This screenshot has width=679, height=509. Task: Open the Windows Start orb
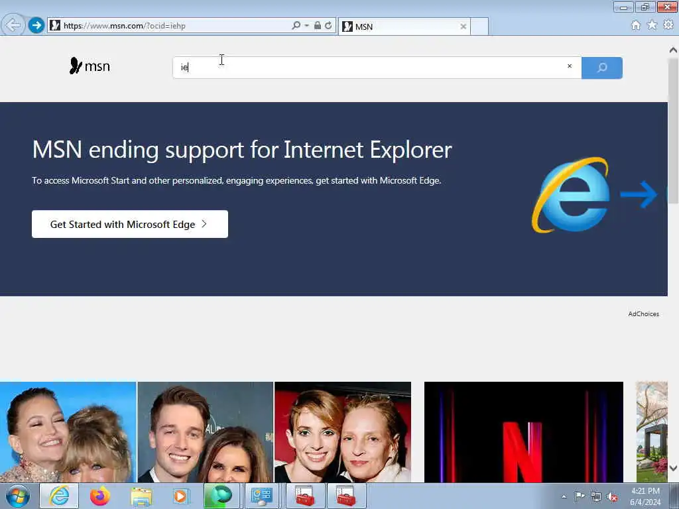click(17, 496)
